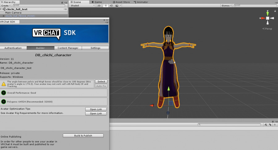Click Search by Type icon
Screen dimensions: 278x150
[266, 125]
